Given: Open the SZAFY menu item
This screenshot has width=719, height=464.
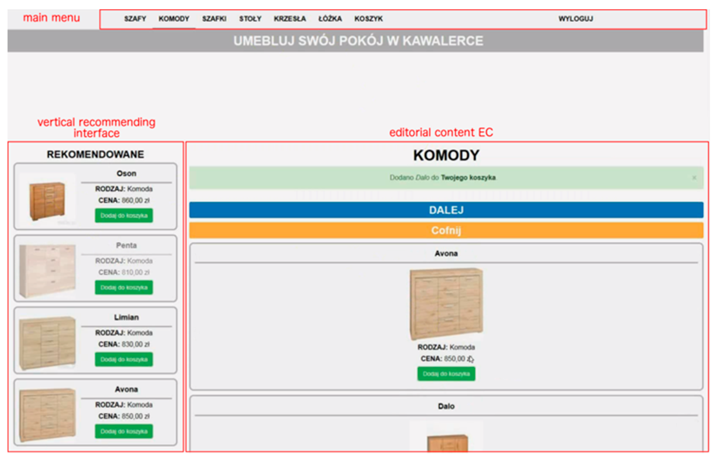Looking at the screenshot, I should [135, 19].
